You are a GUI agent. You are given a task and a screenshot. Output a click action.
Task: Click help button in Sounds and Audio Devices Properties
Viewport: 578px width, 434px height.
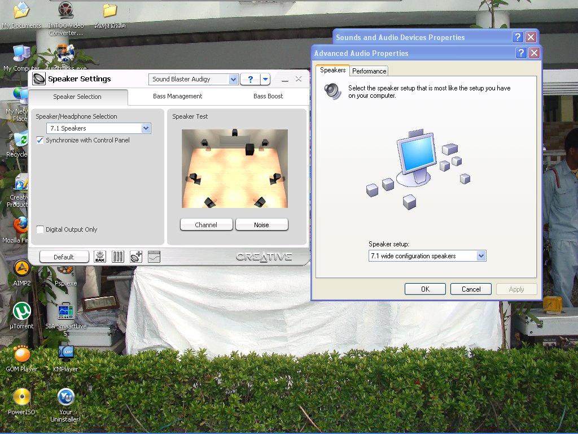click(518, 37)
